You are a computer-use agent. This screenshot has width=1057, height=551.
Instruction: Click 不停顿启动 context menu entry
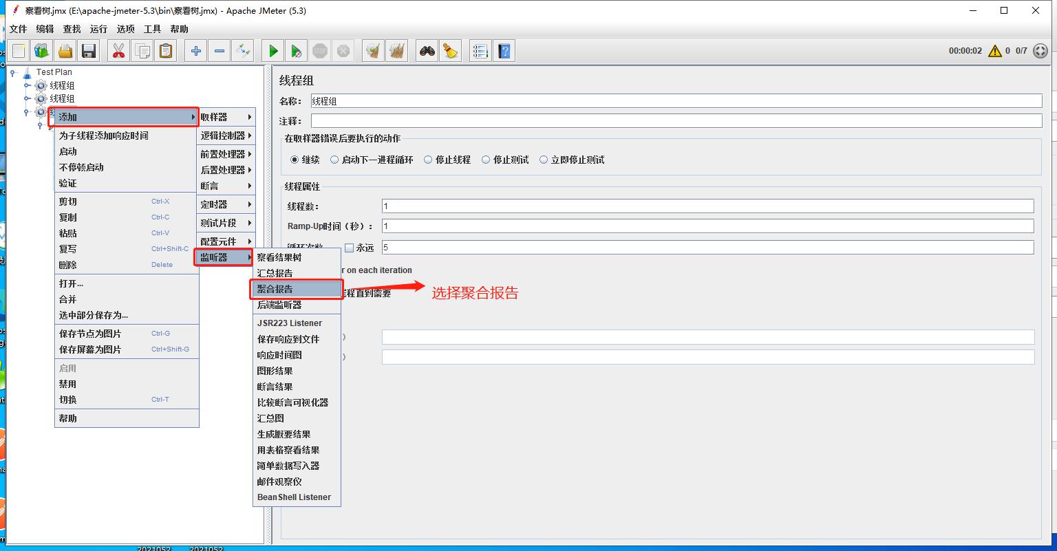127,167
